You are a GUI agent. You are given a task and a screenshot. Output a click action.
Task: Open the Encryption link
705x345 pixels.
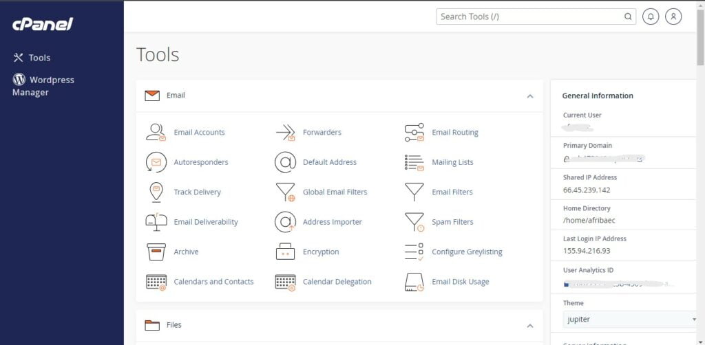click(321, 252)
